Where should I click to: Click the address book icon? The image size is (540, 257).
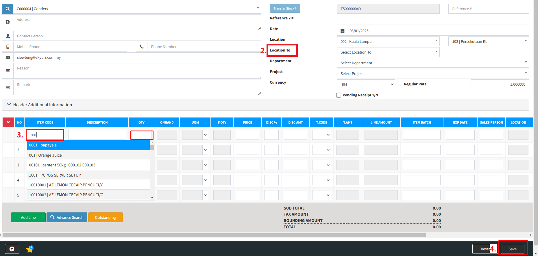click(x=8, y=22)
